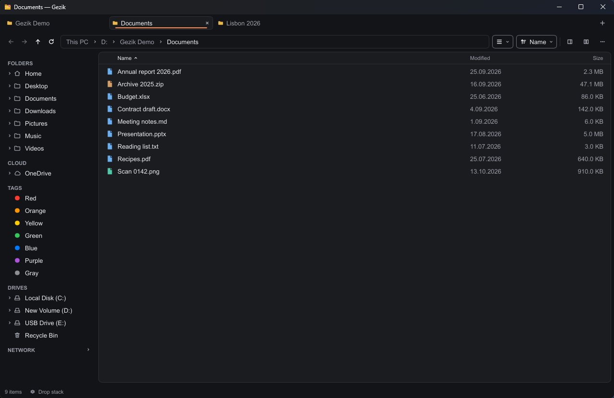The width and height of the screenshot is (614, 398).
Task: Close the Documents tab
Action: (x=207, y=23)
